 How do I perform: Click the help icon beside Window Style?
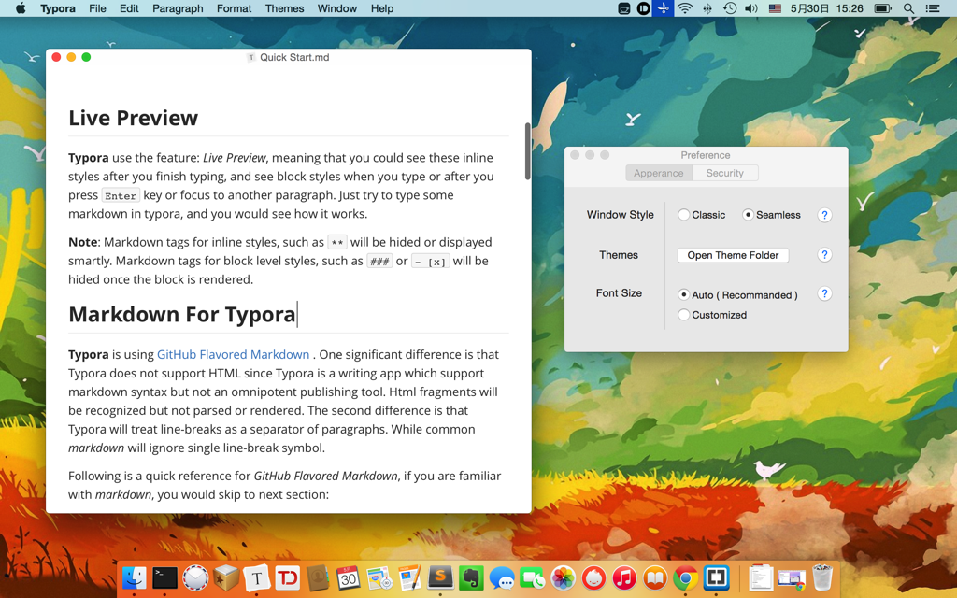click(824, 215)
